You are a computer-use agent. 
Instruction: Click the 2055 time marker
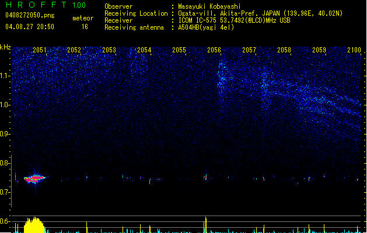point(179,50)
